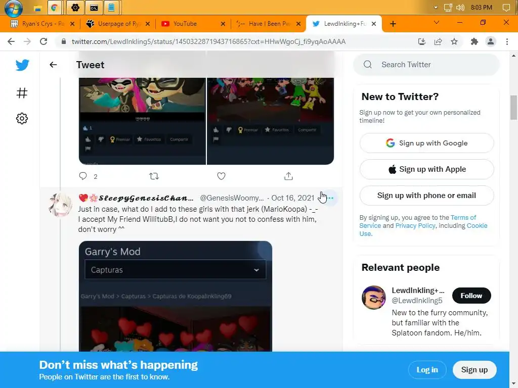The height and width of the screenshot is (388, 518).
Task: Open the Explore hashtag icon
Action: click(22, 93)
